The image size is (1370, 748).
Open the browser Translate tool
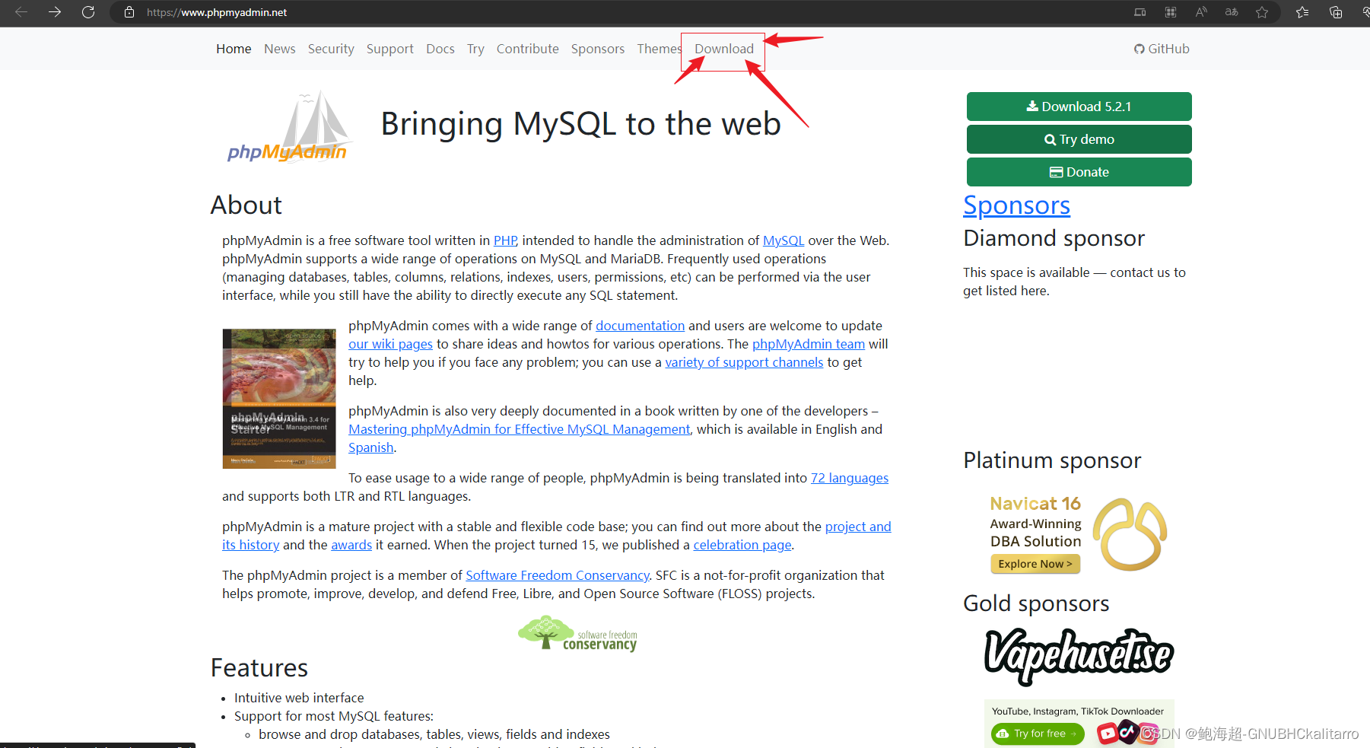pos(1232,12)
